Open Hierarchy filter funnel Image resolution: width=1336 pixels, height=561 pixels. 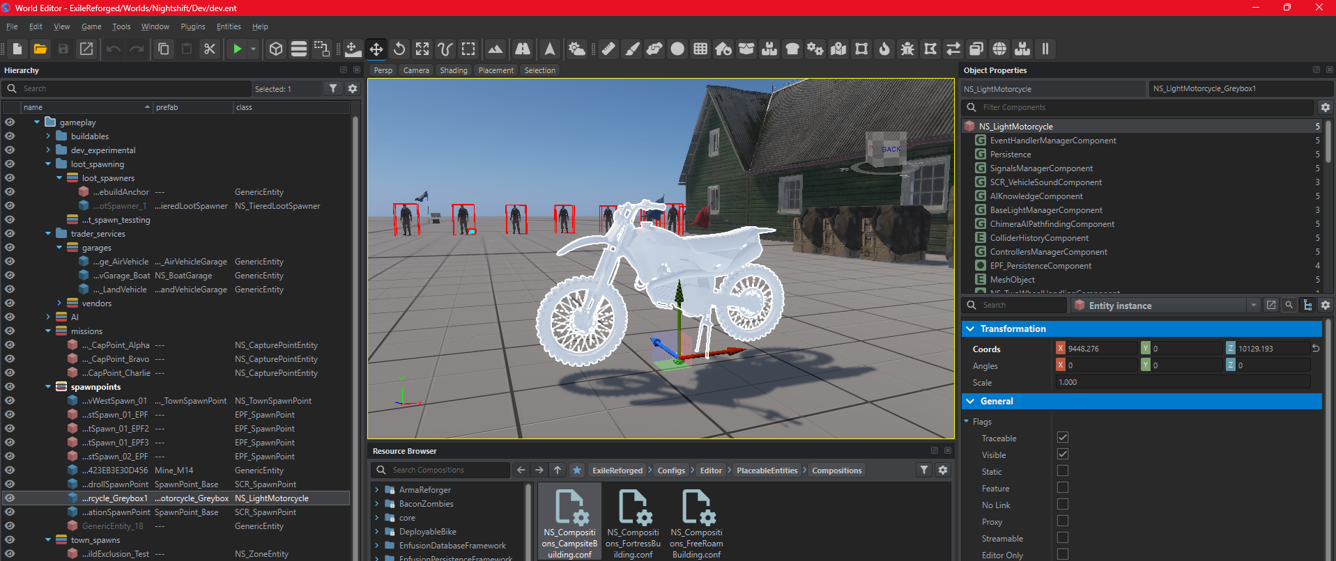pyautogui.click(x=333, y=88)
